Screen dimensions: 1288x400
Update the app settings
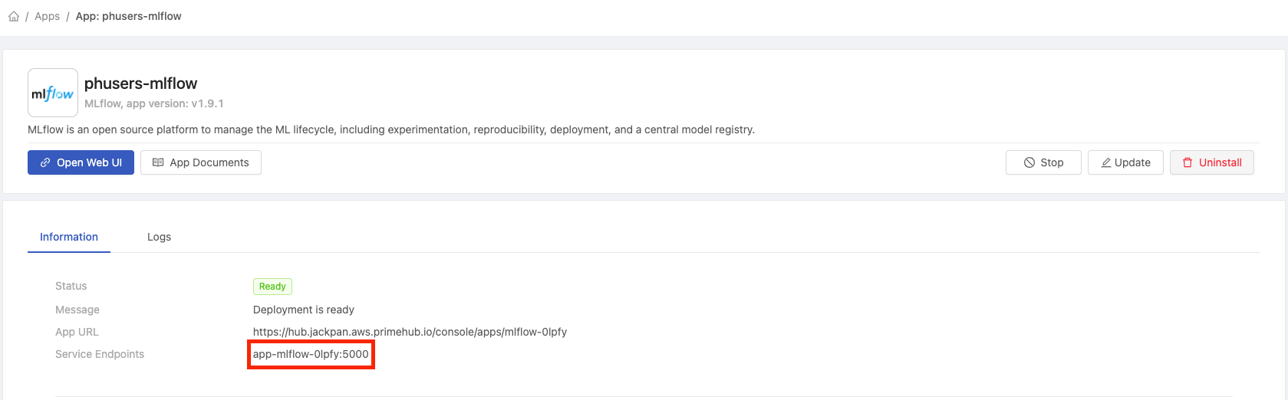[x=1125, y=162]
